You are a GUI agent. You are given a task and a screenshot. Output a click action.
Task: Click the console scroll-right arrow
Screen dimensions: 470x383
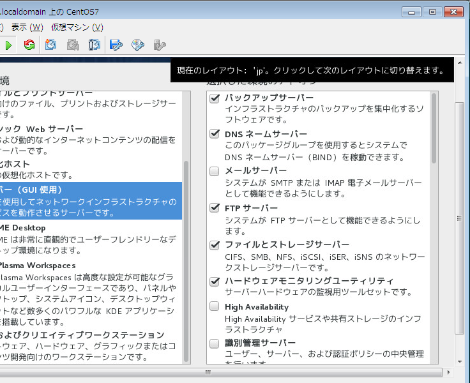[x=448, y=372]
